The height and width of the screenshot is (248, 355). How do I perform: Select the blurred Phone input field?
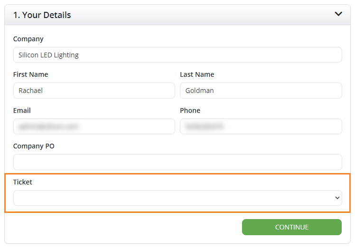261,127
